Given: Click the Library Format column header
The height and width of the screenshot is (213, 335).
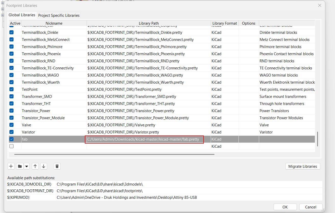Looking at the screenshot, I should pos(225,23).
